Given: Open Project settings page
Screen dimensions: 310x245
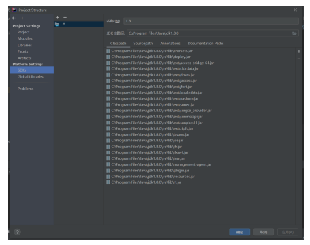Looking at the screenshot, I should click(x=23, y=32).
